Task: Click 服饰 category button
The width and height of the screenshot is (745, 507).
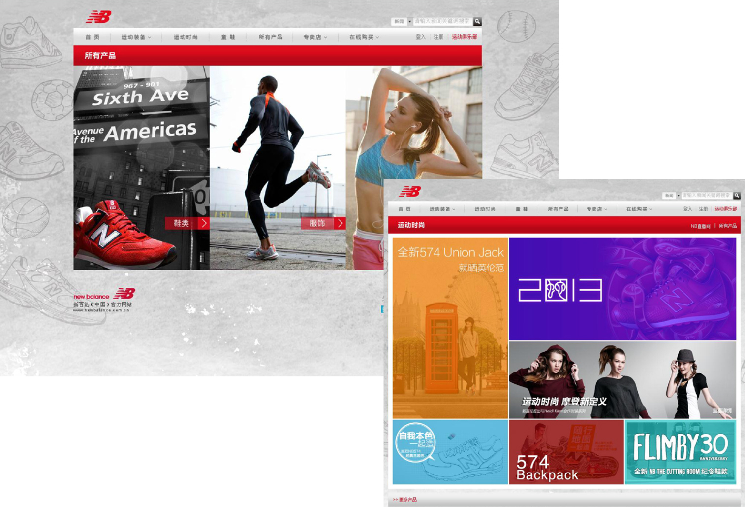Action: tap(323, 223)
